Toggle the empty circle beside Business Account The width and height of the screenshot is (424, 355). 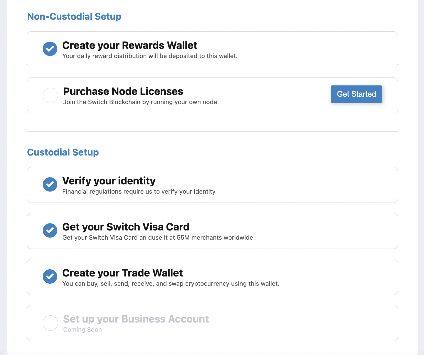coord(50,323)
